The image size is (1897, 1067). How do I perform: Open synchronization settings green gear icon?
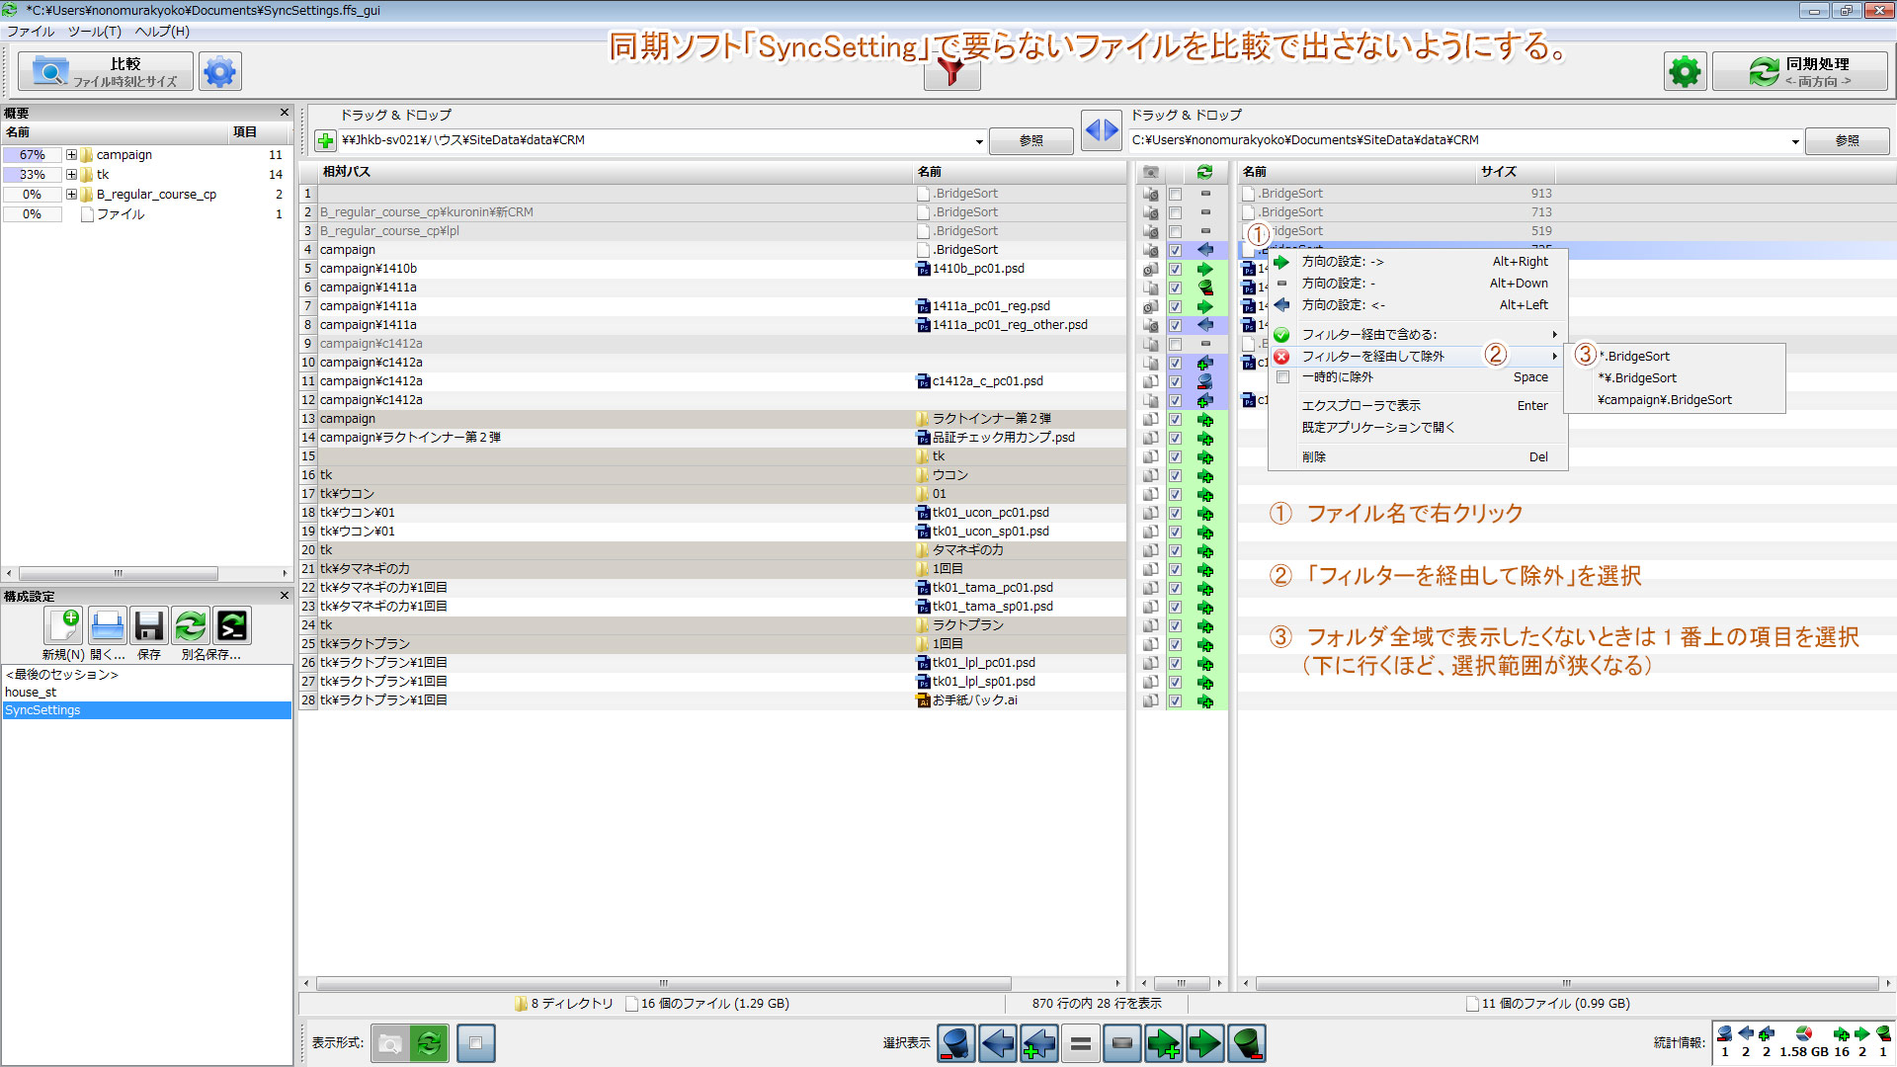(x=1685, y=72)
